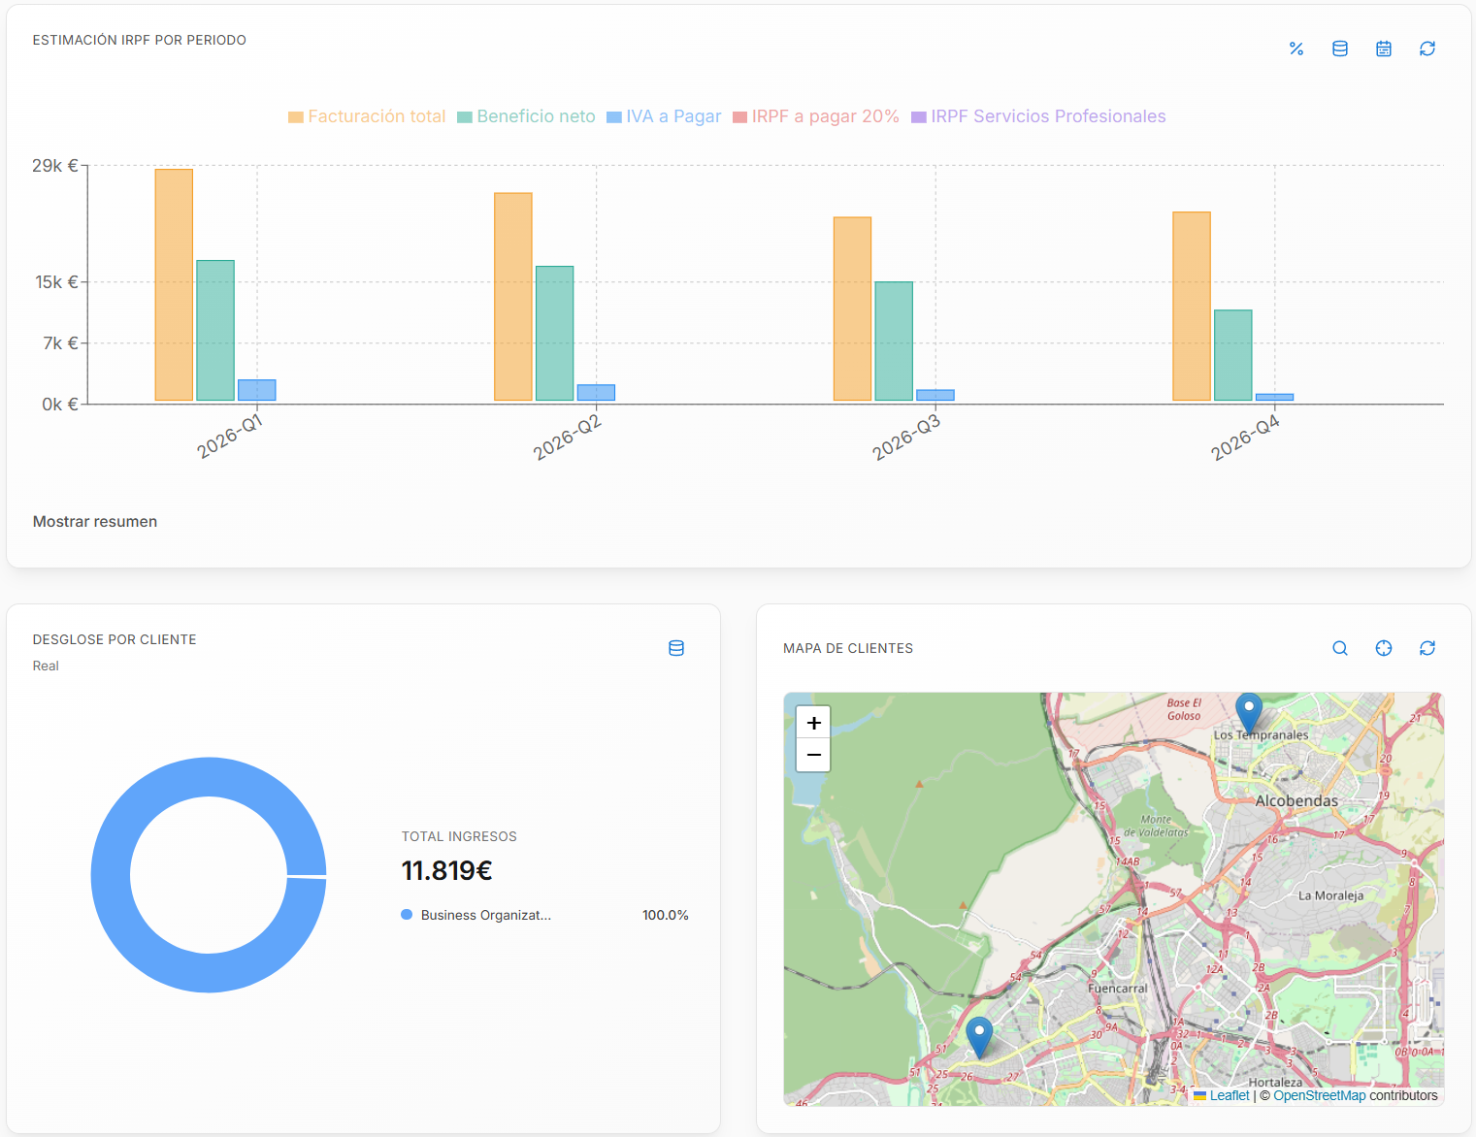Refresh the Mapa de clientes panel
This screenshot has width=1476, height=1137.
[1427, 648]
